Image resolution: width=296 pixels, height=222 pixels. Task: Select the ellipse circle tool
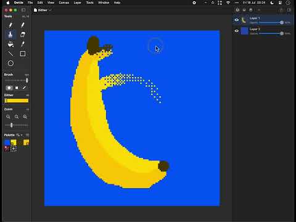(x=10, y=64)
